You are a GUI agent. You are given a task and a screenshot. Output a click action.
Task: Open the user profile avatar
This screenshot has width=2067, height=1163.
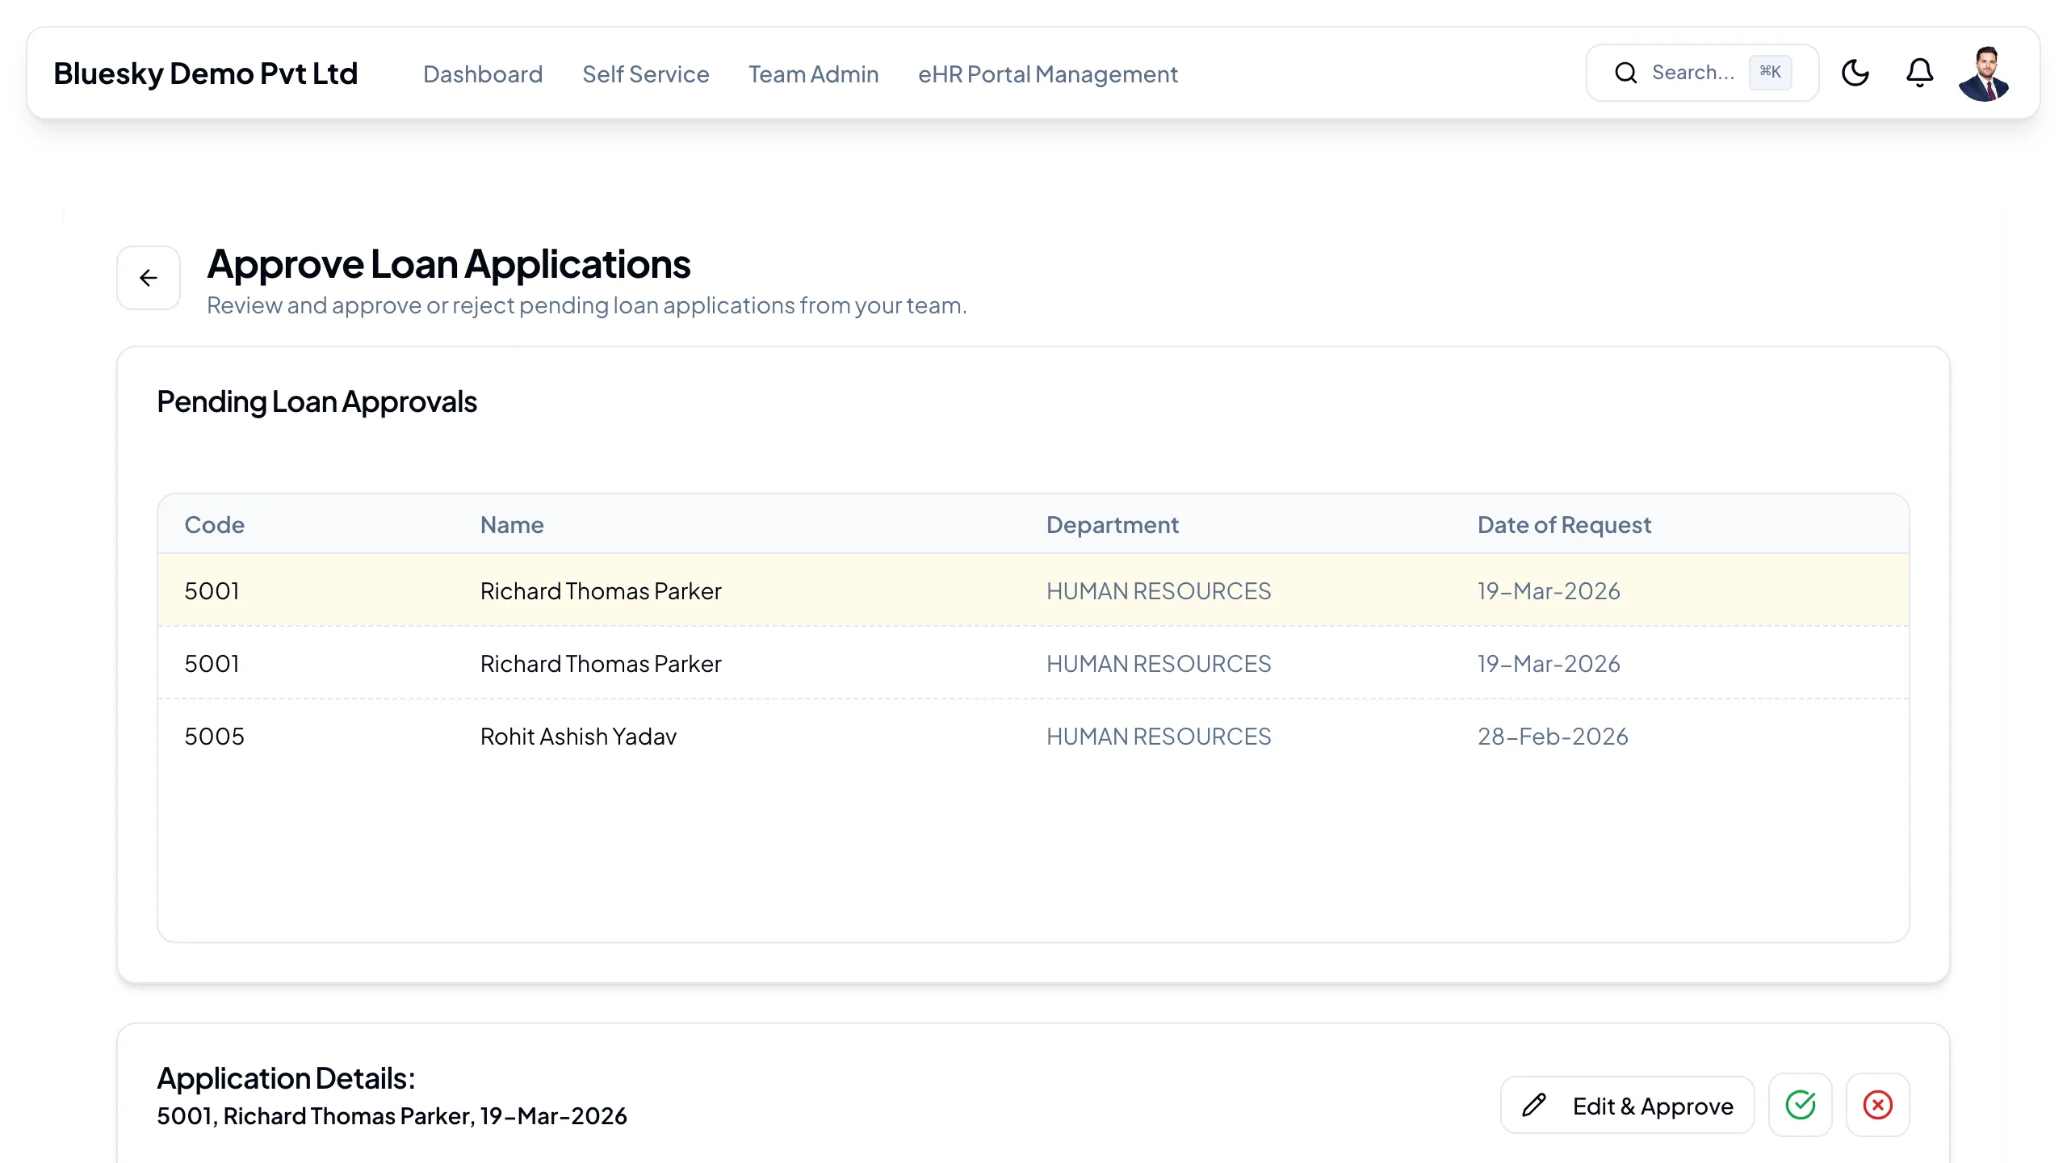[1984, 73]
